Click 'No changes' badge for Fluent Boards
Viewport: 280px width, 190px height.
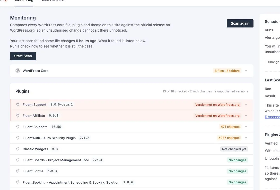pos(237,160)
